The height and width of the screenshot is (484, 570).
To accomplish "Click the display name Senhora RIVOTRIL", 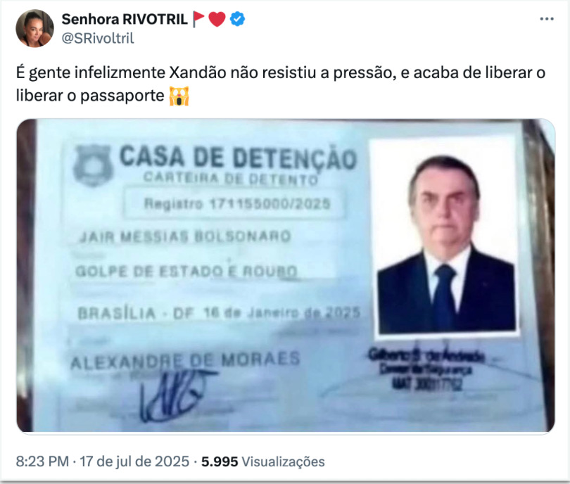I will tap(125, 19).
